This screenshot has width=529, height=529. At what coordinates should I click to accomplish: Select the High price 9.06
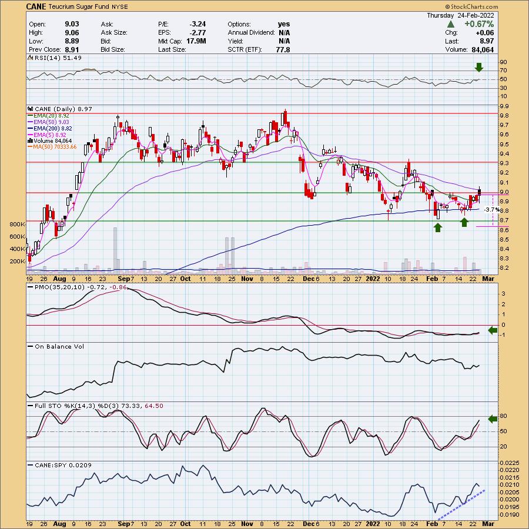(x=72, y=33)
